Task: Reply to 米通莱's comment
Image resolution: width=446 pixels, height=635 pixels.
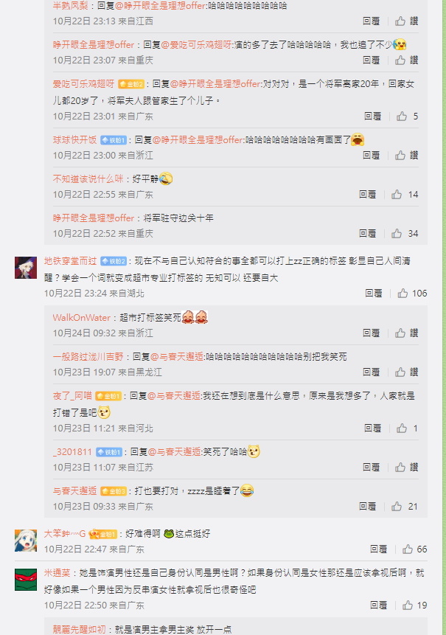Action: coord(378,605)
